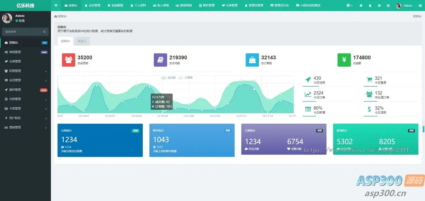Toggle the 订单数 series in the chart legend
This screenshot has width=425, height=201.
(186, 77)
